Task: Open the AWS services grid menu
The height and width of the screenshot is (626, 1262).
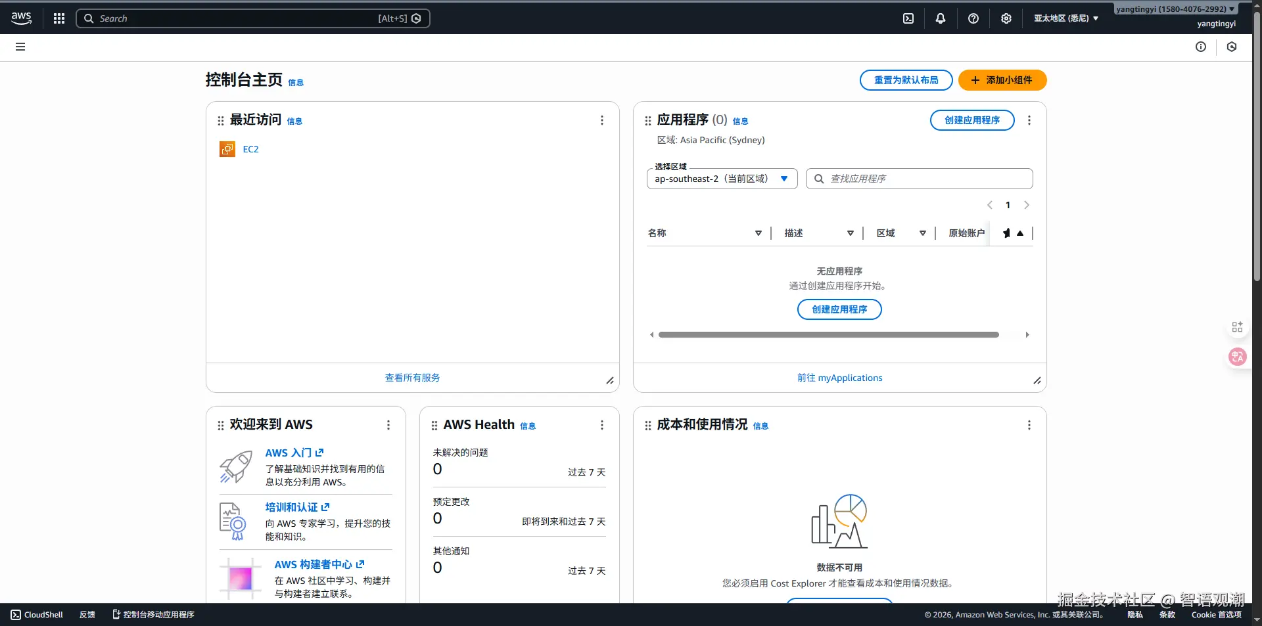Action: coord(59,18)
